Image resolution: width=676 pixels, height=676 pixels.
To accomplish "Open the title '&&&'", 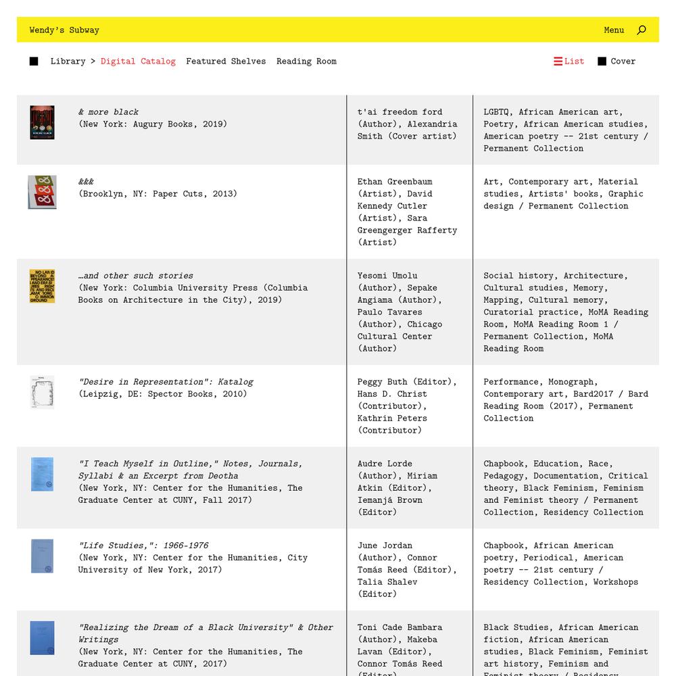I will [x=87, y=181].
